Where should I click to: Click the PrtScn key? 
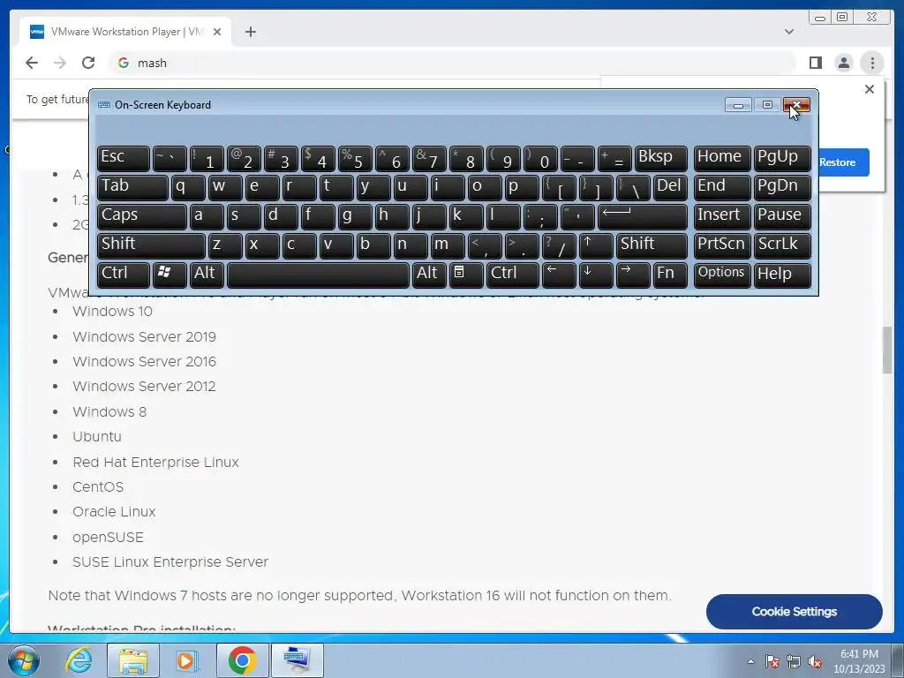pyautogui.click(x=722, y=245)
